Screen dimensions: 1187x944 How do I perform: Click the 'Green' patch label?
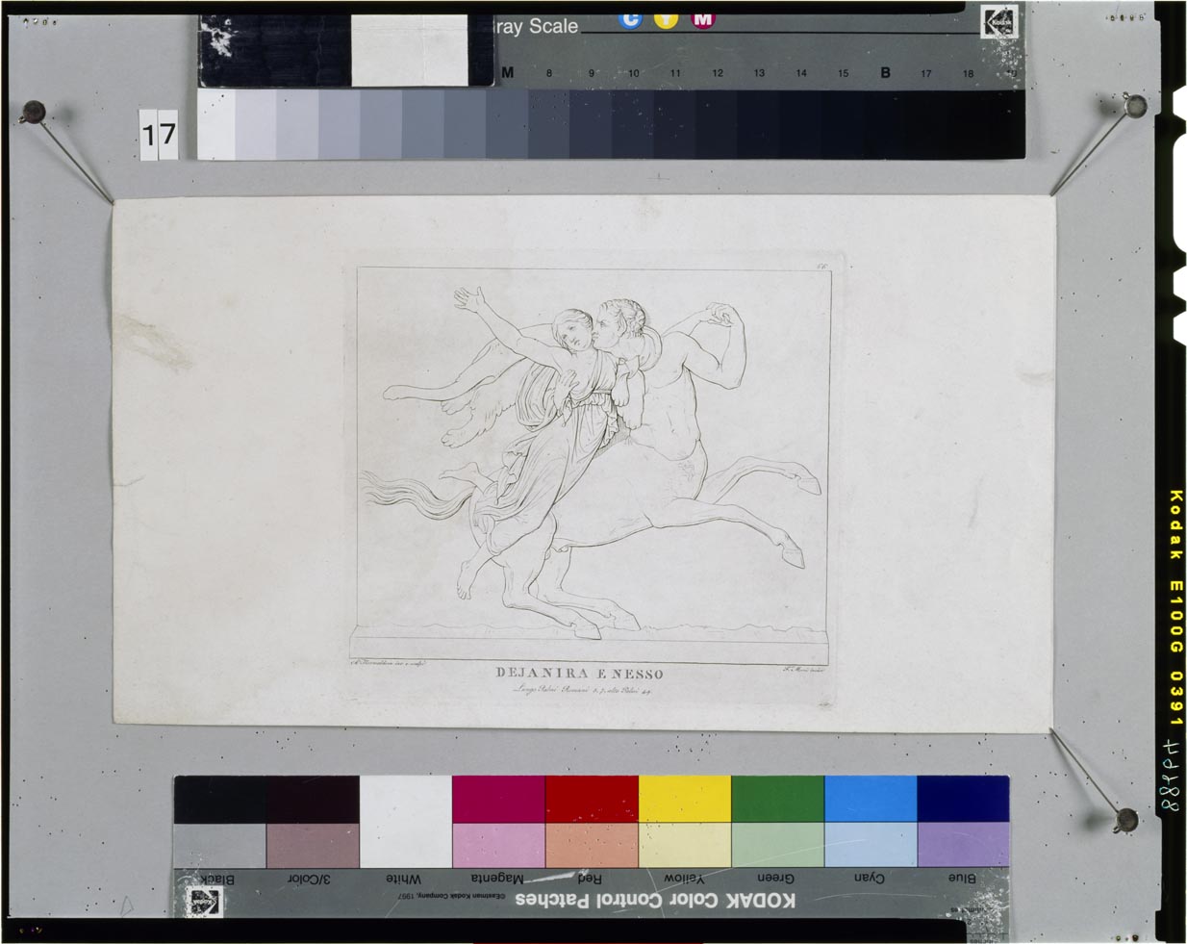pyautogui.click(x=775, y=878)
